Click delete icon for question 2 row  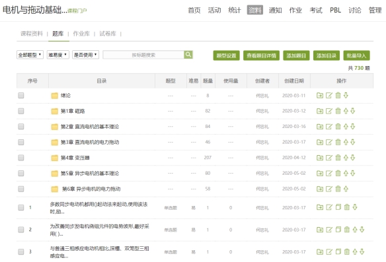(347, 230)
